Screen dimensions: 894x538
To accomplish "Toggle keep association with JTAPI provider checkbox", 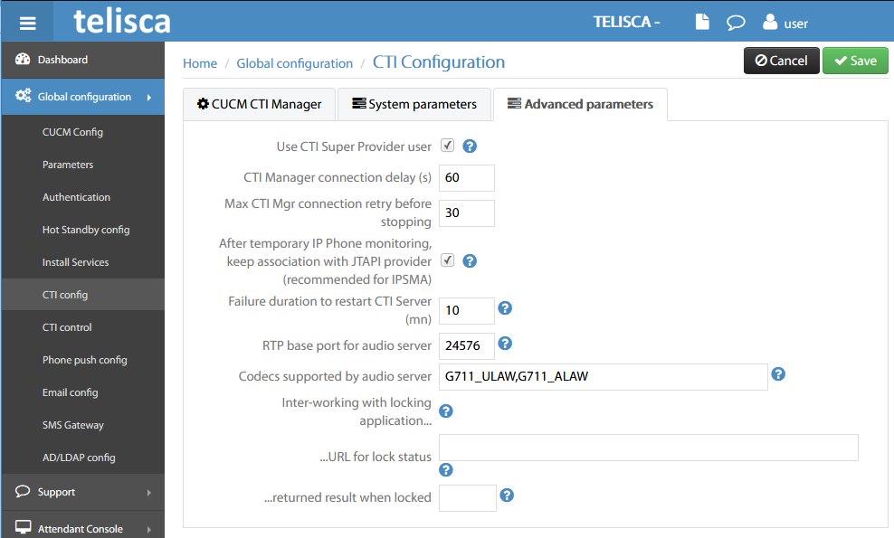I will coord(447,260).
